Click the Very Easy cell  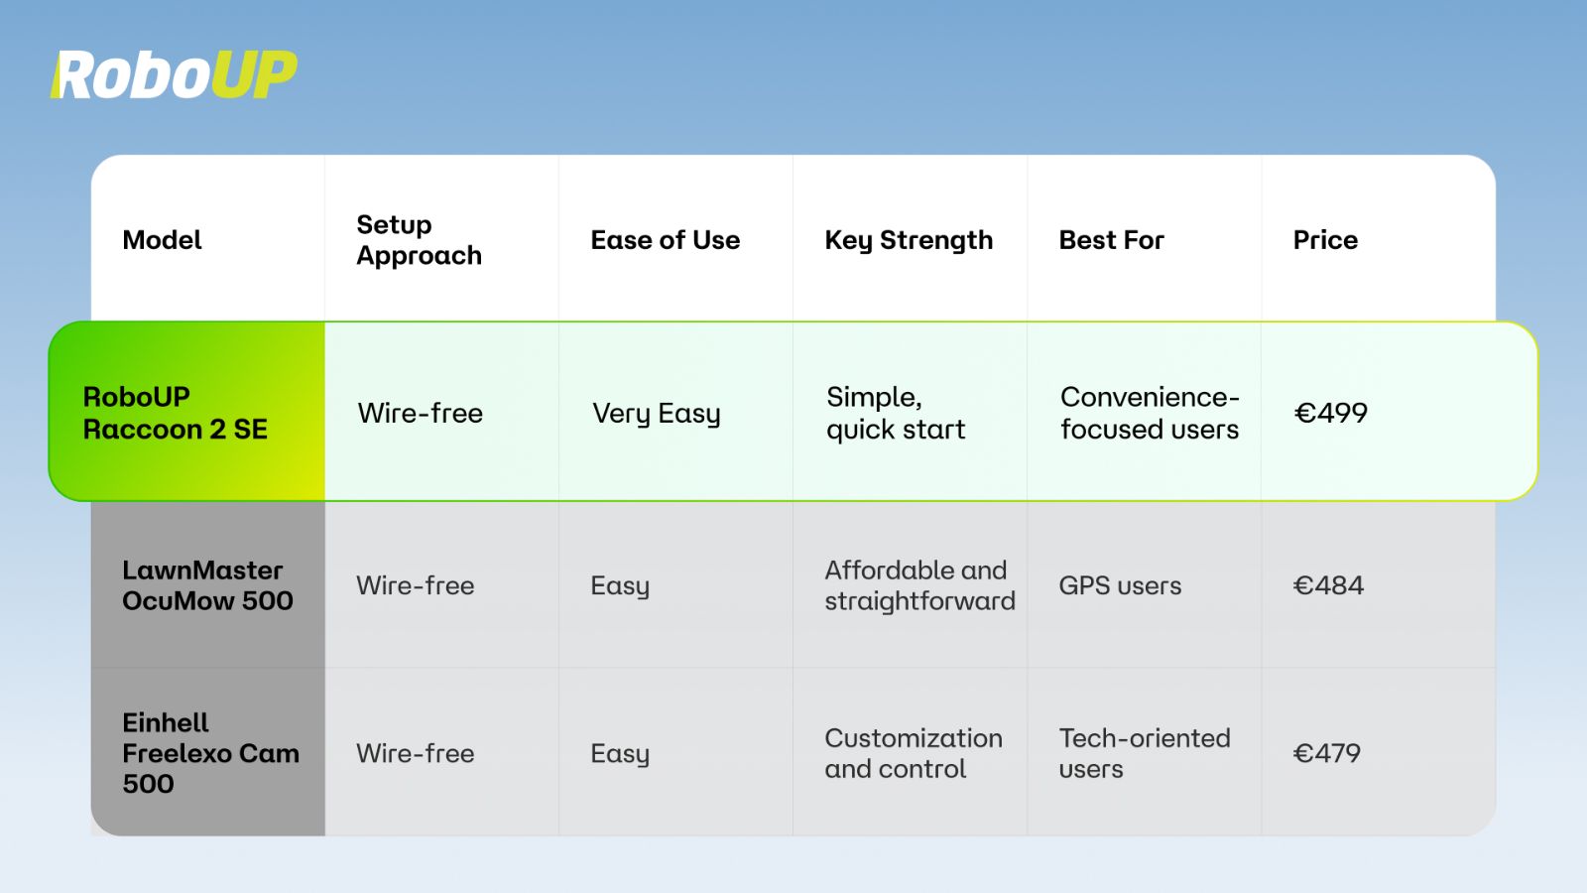pyautogui.click(x=656, y=413)
